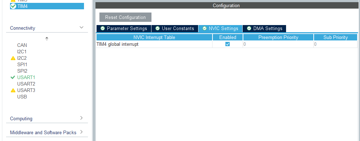Screen dimensions: 360x141
Task: Select the SPI2 peripheral
Action: [x=22, y=71]
